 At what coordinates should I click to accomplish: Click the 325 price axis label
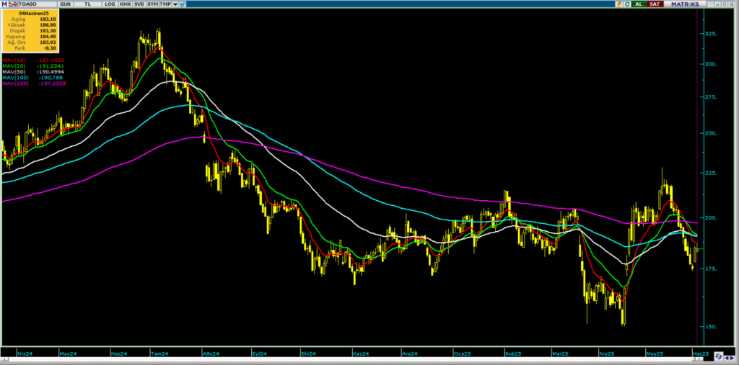tap(711, 34)
